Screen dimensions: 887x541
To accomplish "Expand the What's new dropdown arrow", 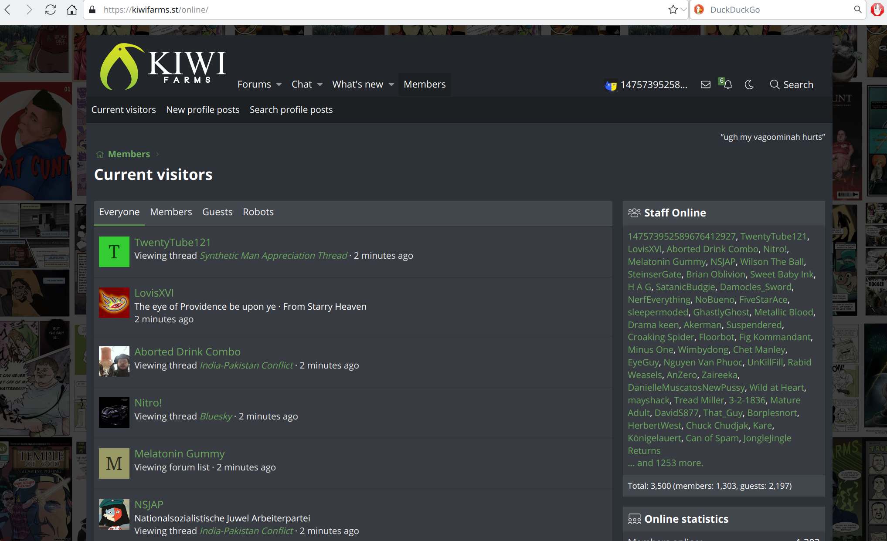I will point(391,85).
